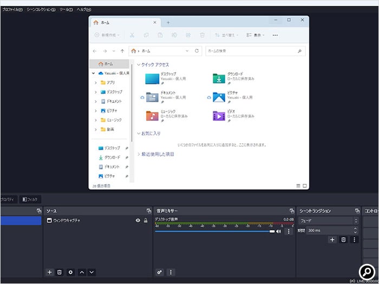Remove the selected source using the trash icon

(x=59, y=272)
